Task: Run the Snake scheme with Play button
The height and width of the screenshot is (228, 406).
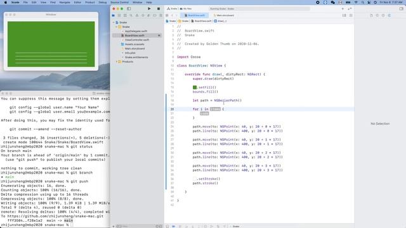Action: (x=149, y=8)
